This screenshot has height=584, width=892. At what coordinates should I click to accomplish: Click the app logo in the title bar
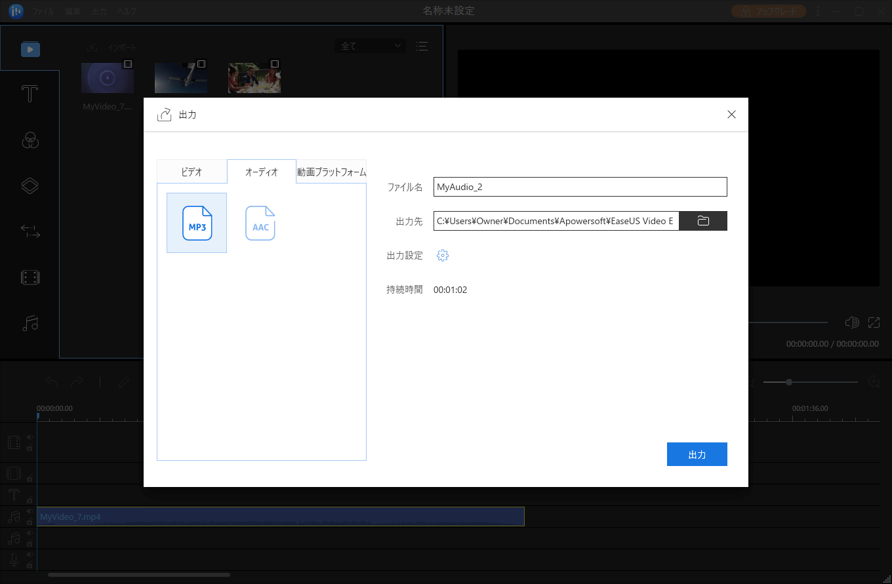coord(16,11)
